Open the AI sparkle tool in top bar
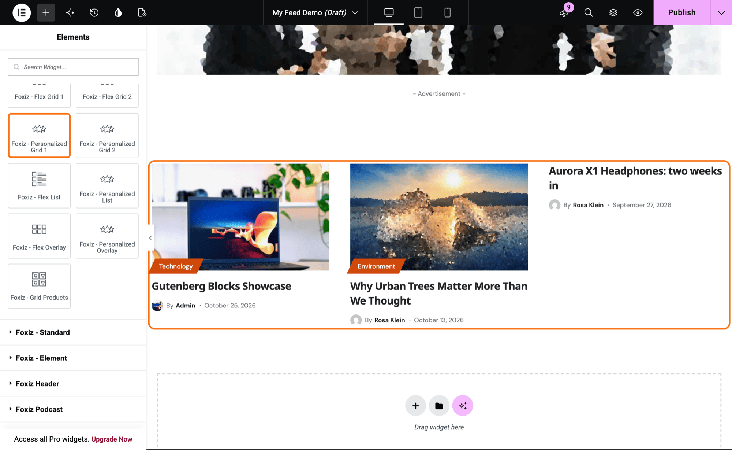This screenshot has height=450, width=732. tap(70, 12)
